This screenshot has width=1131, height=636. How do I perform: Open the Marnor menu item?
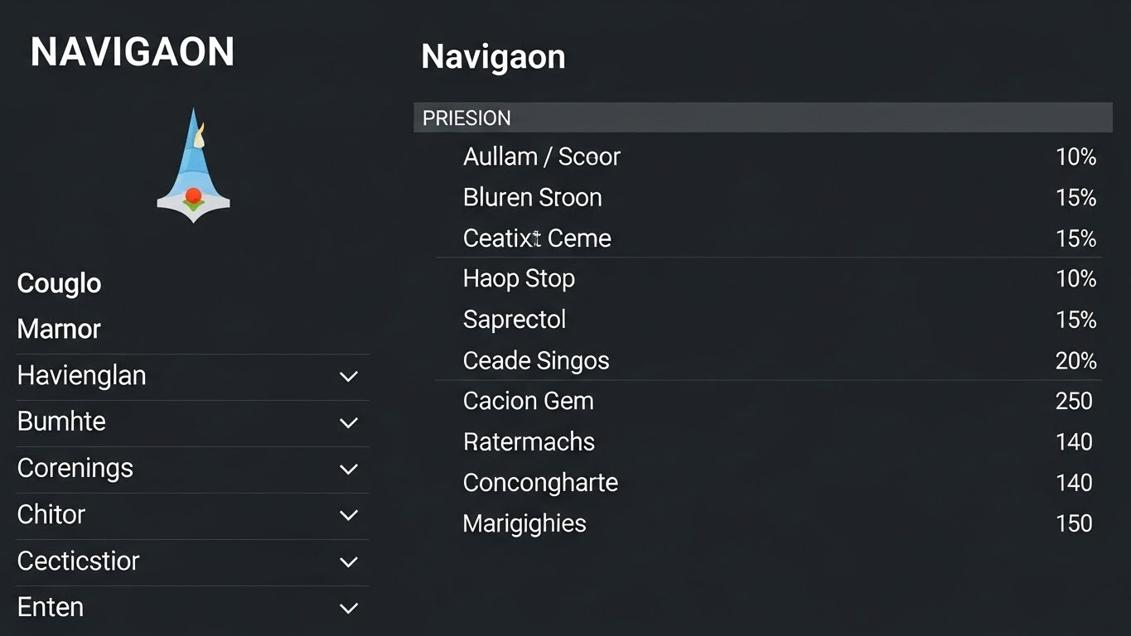pyautogui.click(x=59, y=329)
